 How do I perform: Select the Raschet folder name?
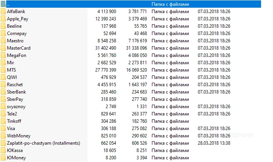pyautogui.click(x=15, y=85)
